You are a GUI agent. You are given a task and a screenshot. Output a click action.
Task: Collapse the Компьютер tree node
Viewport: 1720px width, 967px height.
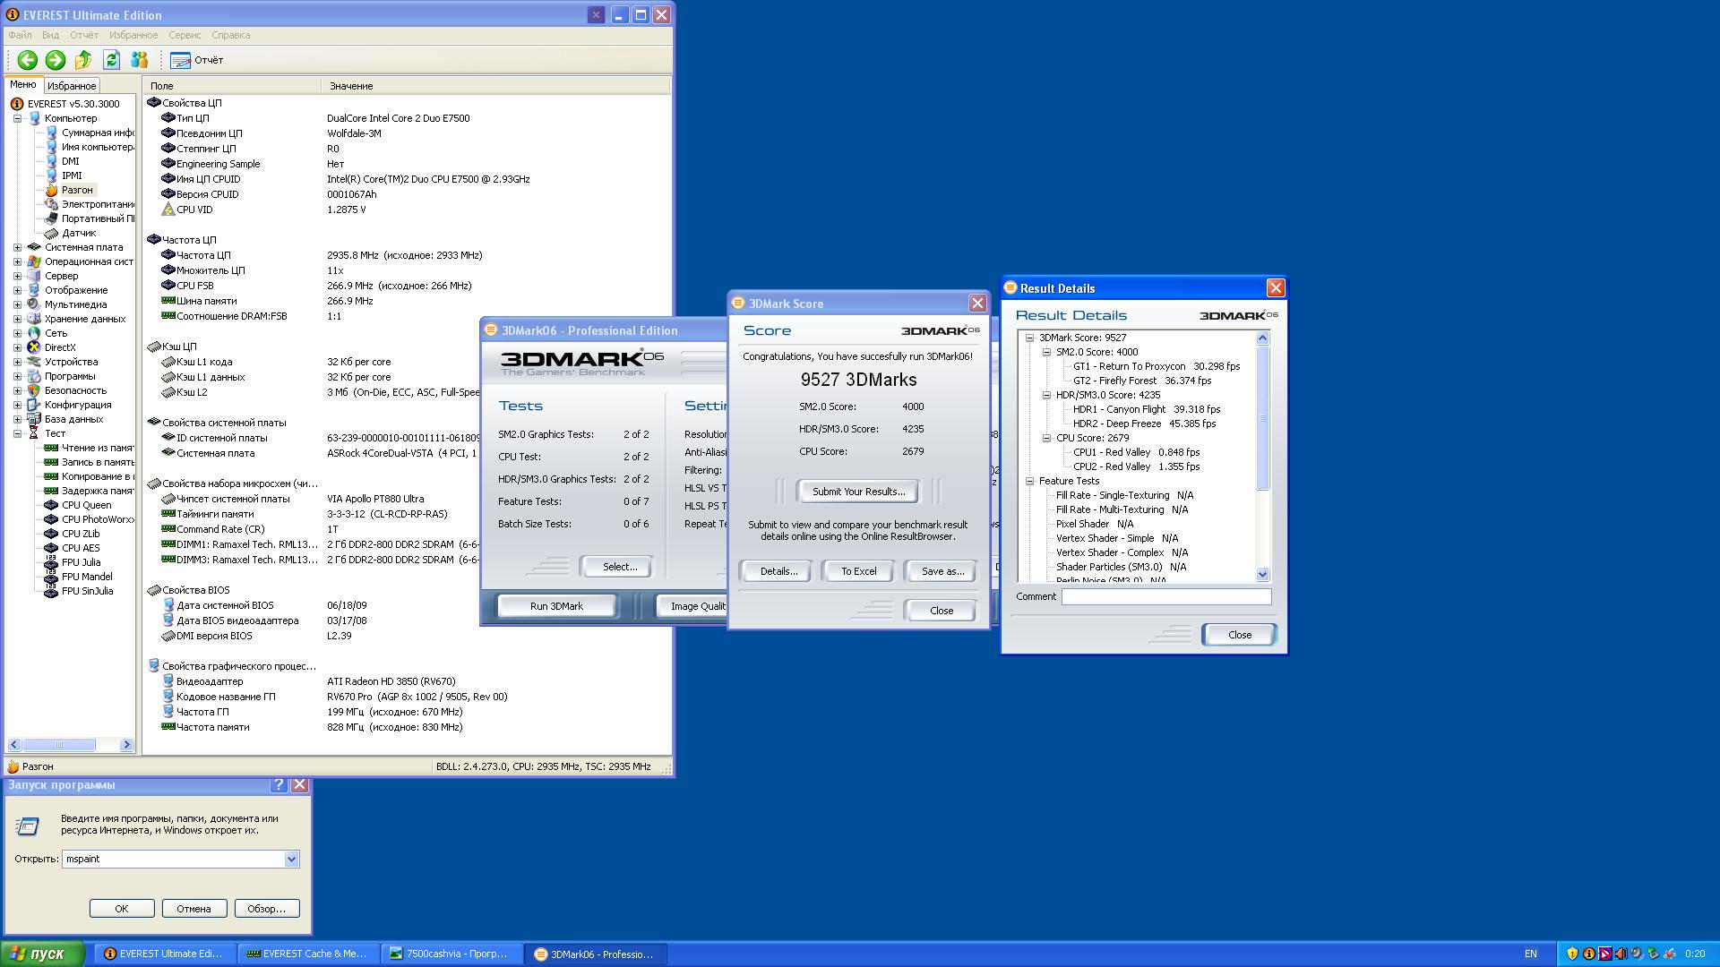pyautogui.click(x=17, y=118)
